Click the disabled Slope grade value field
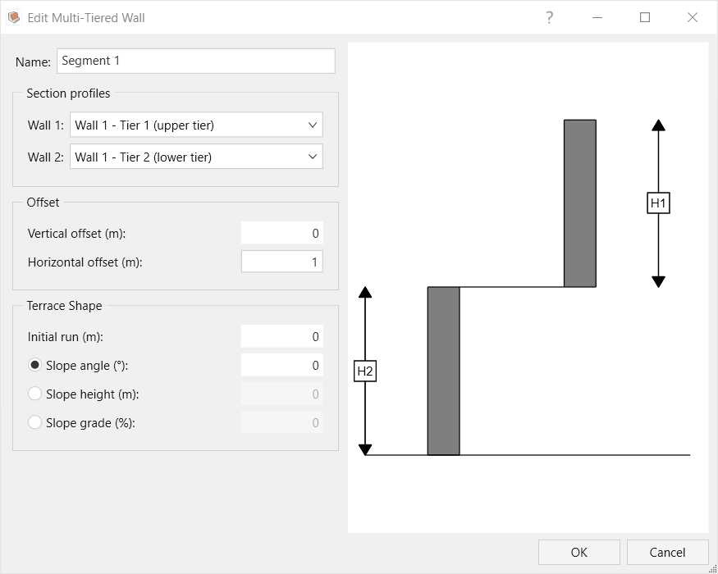This screenshot has width=718, height=574. pos(282,422)
